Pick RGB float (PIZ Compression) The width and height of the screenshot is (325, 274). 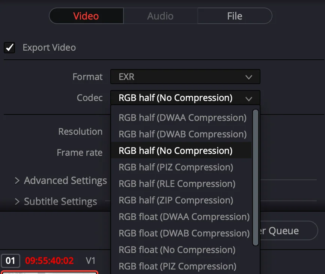point(178,266)
